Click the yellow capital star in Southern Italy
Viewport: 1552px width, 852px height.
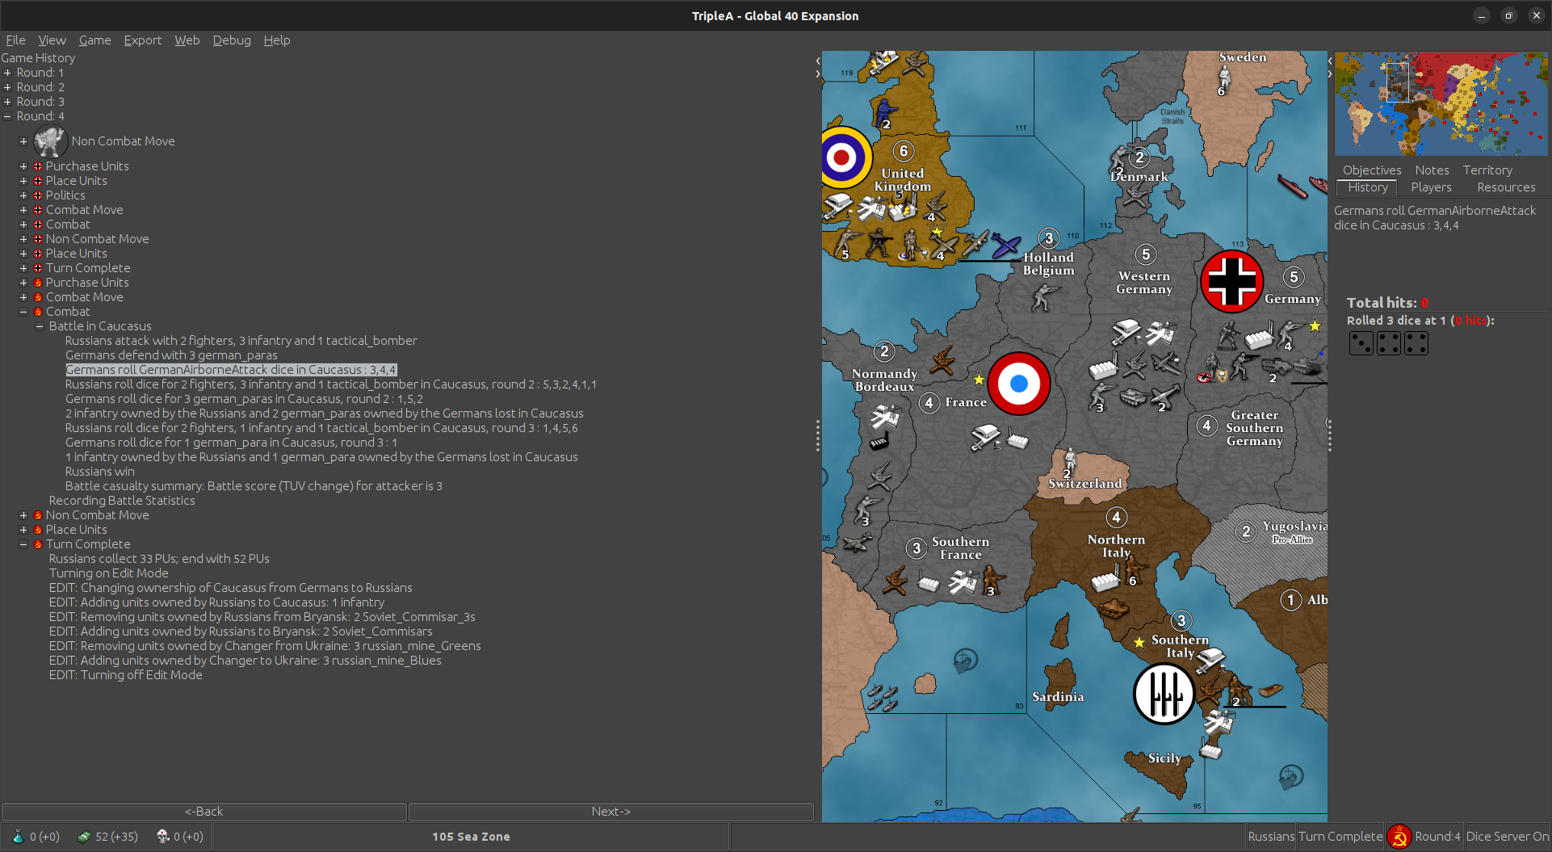[1139, 643]
